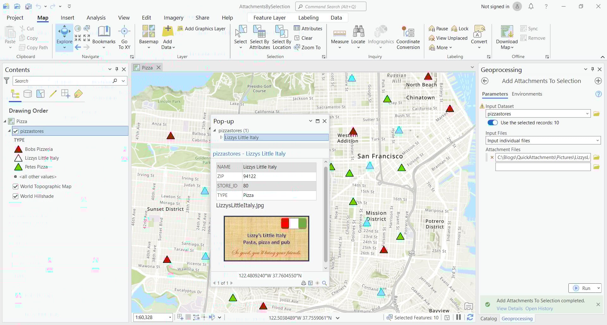Print the pop-up contents
The width and height of the screenshot is (607, 325).
[x=303, y=283]
